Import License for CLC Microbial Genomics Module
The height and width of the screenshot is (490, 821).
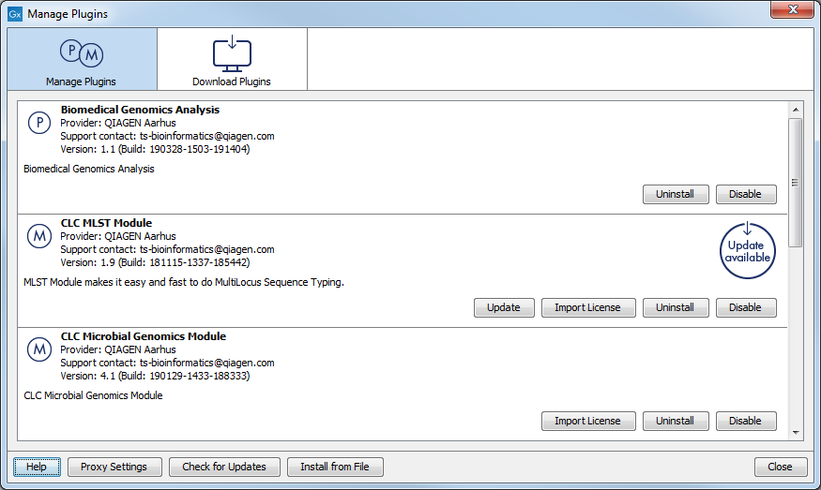point(587,421)
